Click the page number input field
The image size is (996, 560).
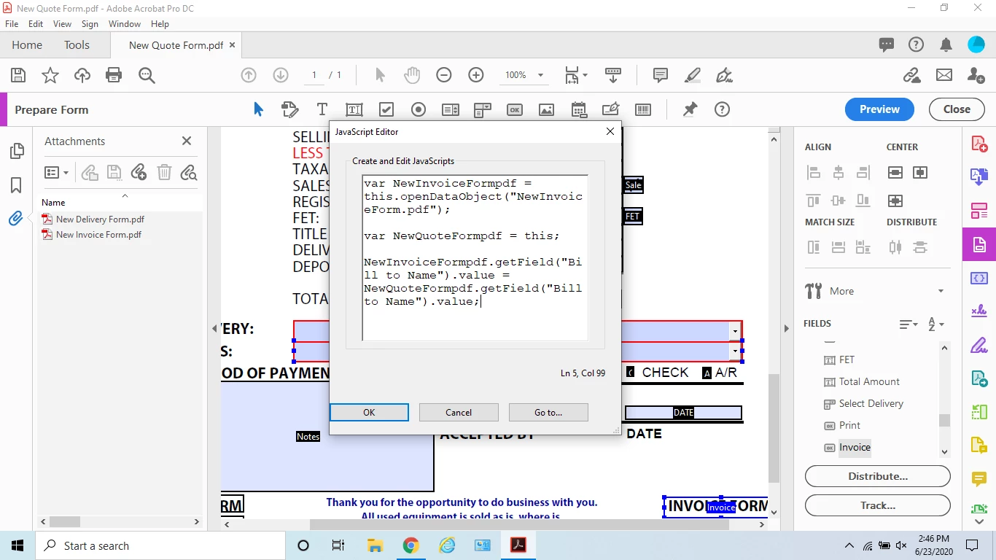click(314, 75)
